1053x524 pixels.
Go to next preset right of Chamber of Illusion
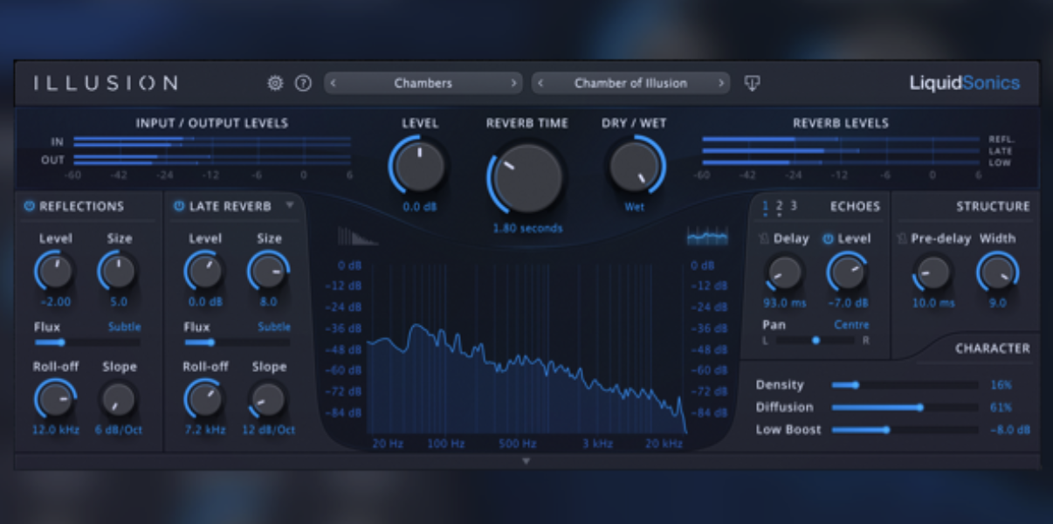pos(721,83)
